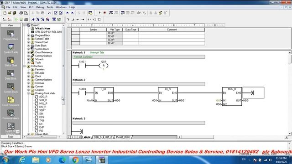
Task: Expand the Data Block tree node
Action: pyautogui.click(x=28, y=46)
